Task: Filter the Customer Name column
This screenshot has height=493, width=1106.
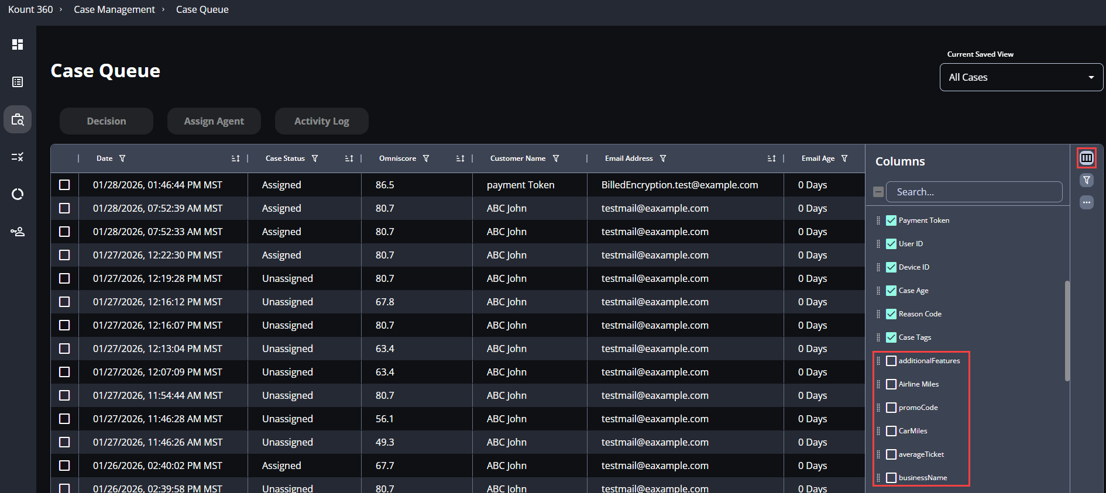Action: click(x=556, y=158)
